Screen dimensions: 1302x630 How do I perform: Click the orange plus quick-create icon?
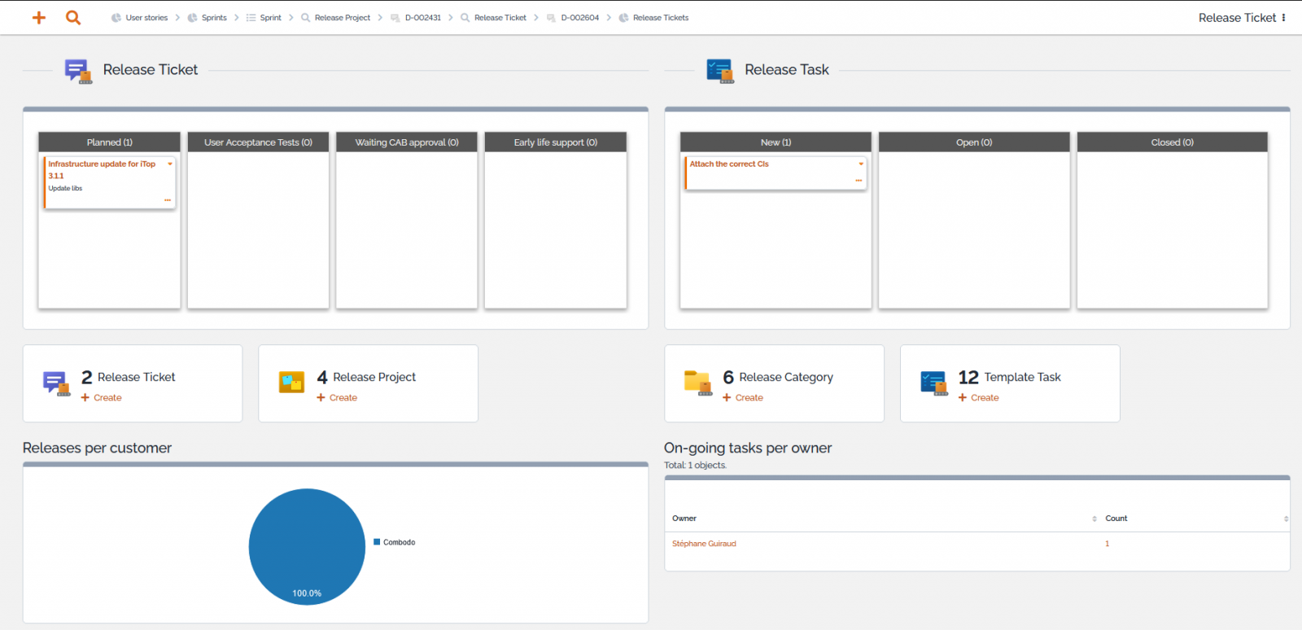point(38,17)
